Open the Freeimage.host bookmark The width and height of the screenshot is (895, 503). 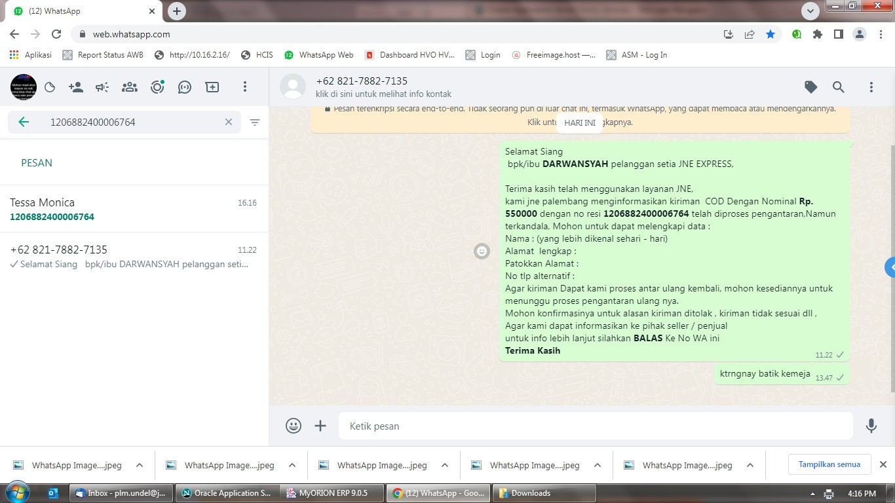click(554, 55)
